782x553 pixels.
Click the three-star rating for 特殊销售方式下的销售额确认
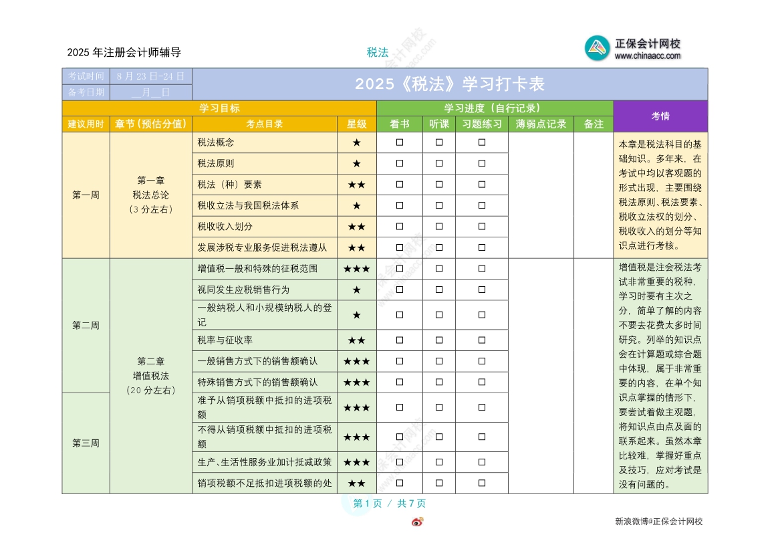(x=356, y=382)
